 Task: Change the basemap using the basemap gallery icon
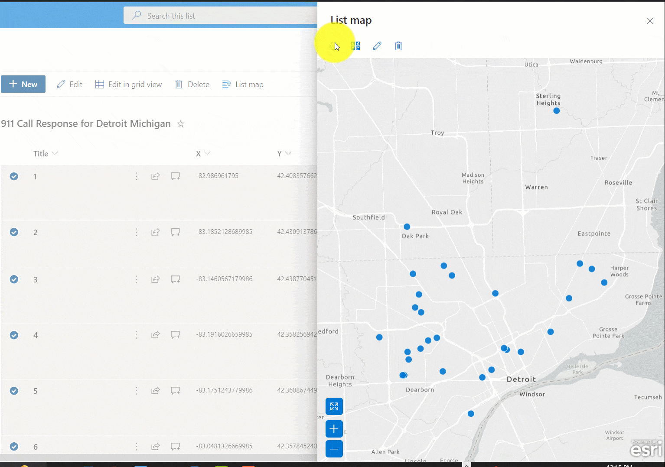click(355, 45)
